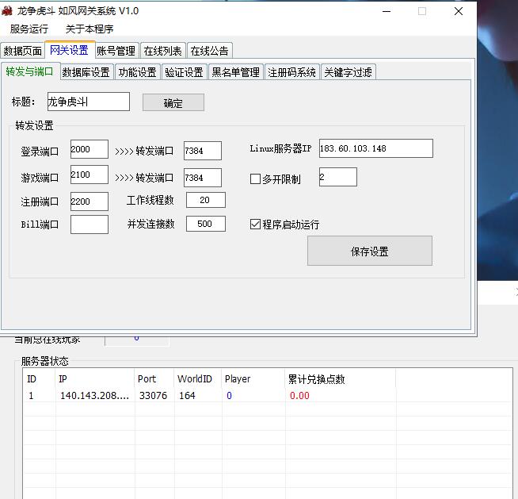Click the empty Bill端口 field
The height and width of the screenshot is (499, 518).
89,225
